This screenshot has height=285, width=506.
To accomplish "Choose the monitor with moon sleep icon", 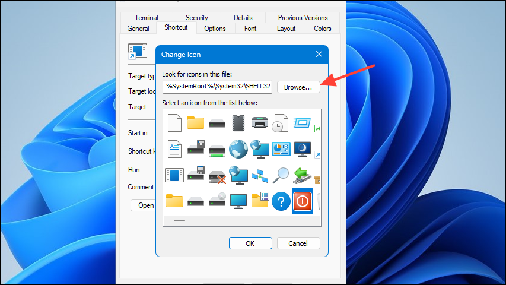I will tap(303, 149).
